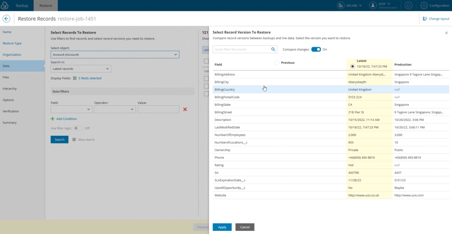Click the Apply button
Screen dimensions: 452x234
click(x=222, y=227)
